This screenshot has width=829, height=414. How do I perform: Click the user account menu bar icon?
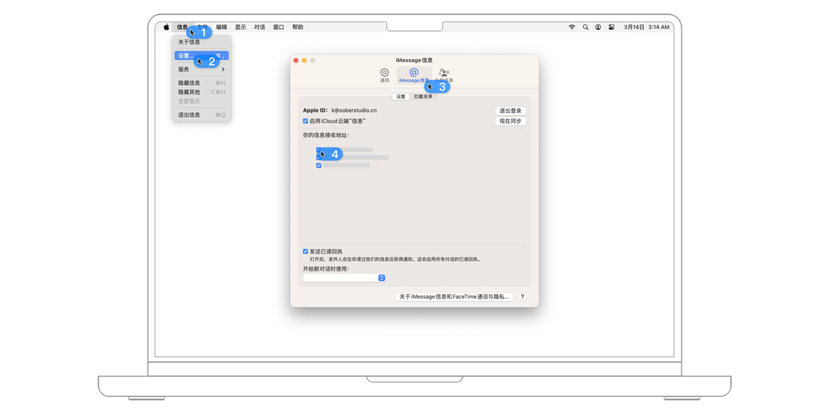click(x=598, y=27)
